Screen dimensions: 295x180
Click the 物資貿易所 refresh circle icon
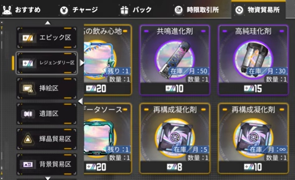pyautogui.click(x=239, y=10)
